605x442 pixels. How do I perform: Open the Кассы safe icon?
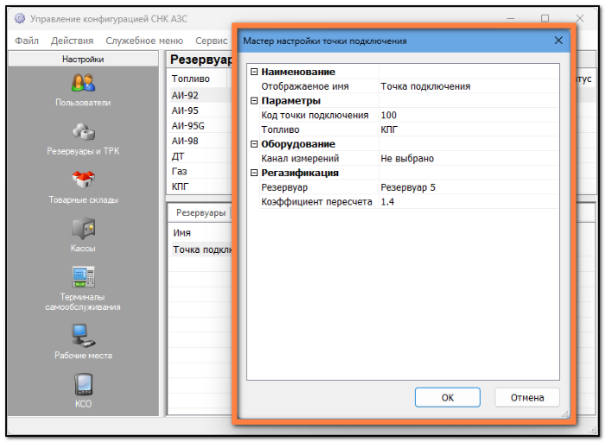click(x=83, y=228)
